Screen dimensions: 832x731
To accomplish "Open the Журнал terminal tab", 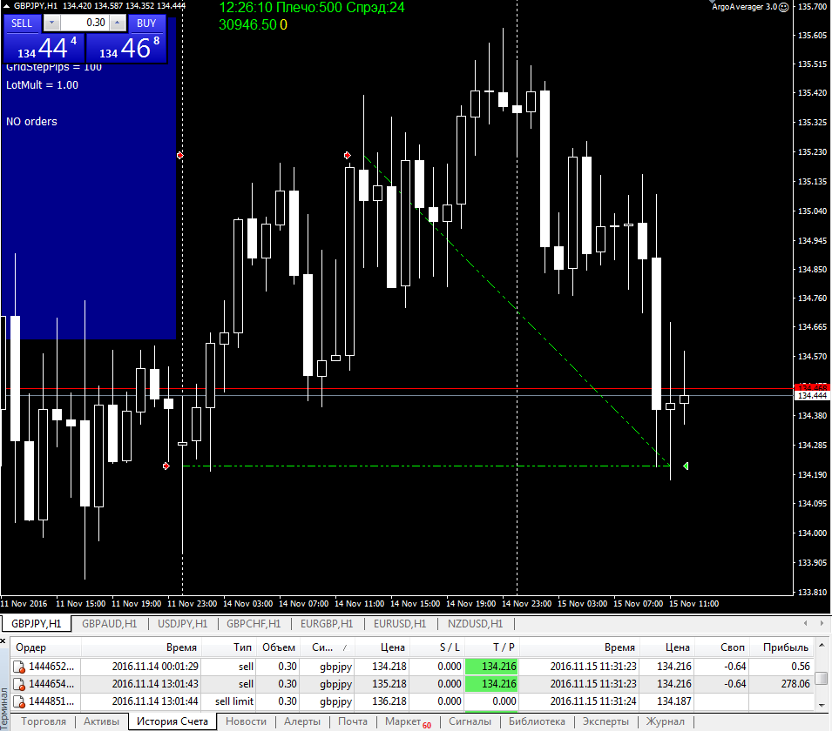I will point(665,721).
